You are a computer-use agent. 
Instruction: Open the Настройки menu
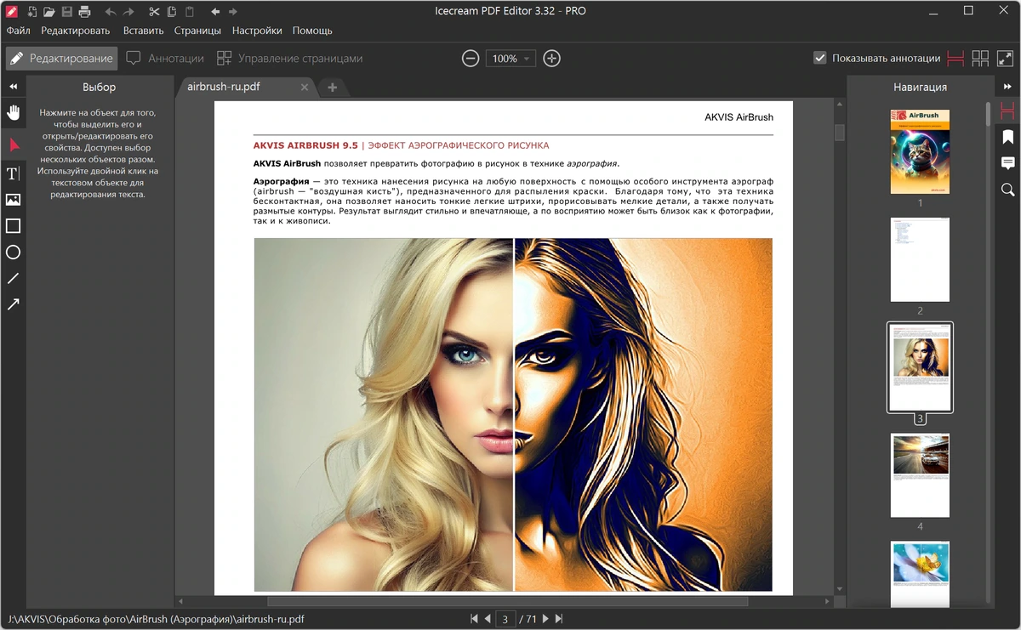click(x=257, y=31)
